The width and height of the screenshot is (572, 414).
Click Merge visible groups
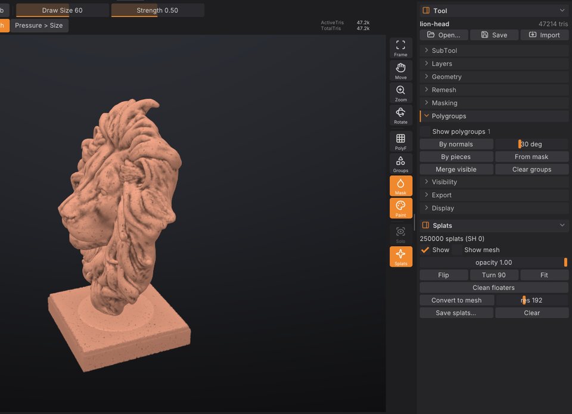point(456,170)
